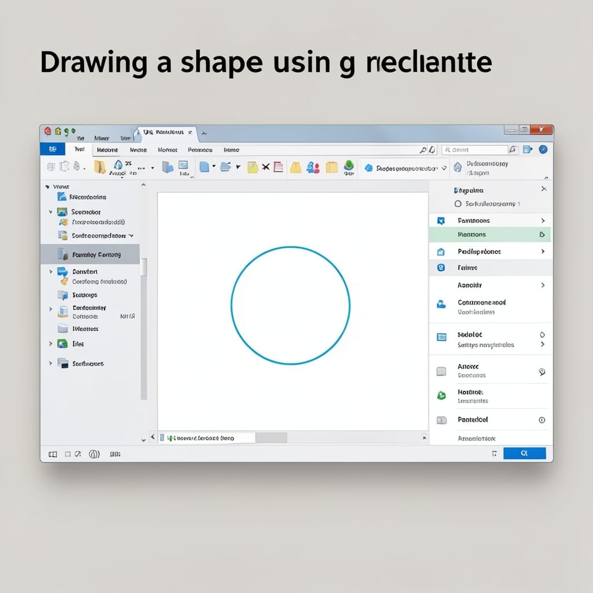Select the blue droplet tool icon in the ribbon
The width and height of the screenshot is (593, 593).
click(x=118, y=164)
